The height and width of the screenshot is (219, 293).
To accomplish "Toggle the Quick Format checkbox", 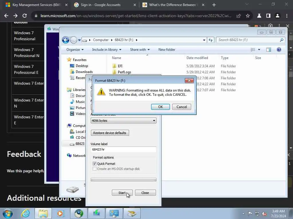I will coord(94,163).
